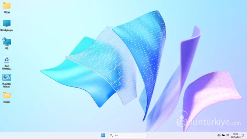Open the yellow folder at top of desktop
This screenshot has height=139, width=247.
(7, 6)
